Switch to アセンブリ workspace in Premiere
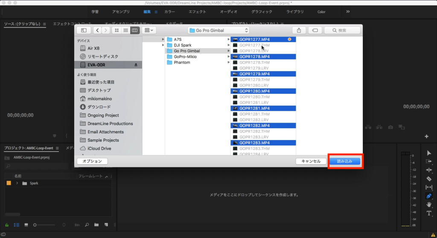The width and height of the screenshot is (437, 238). pos(121,11)
